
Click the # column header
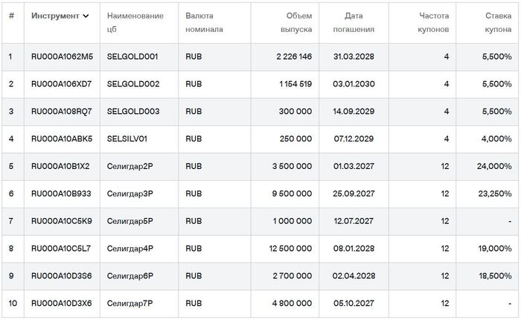11,16
